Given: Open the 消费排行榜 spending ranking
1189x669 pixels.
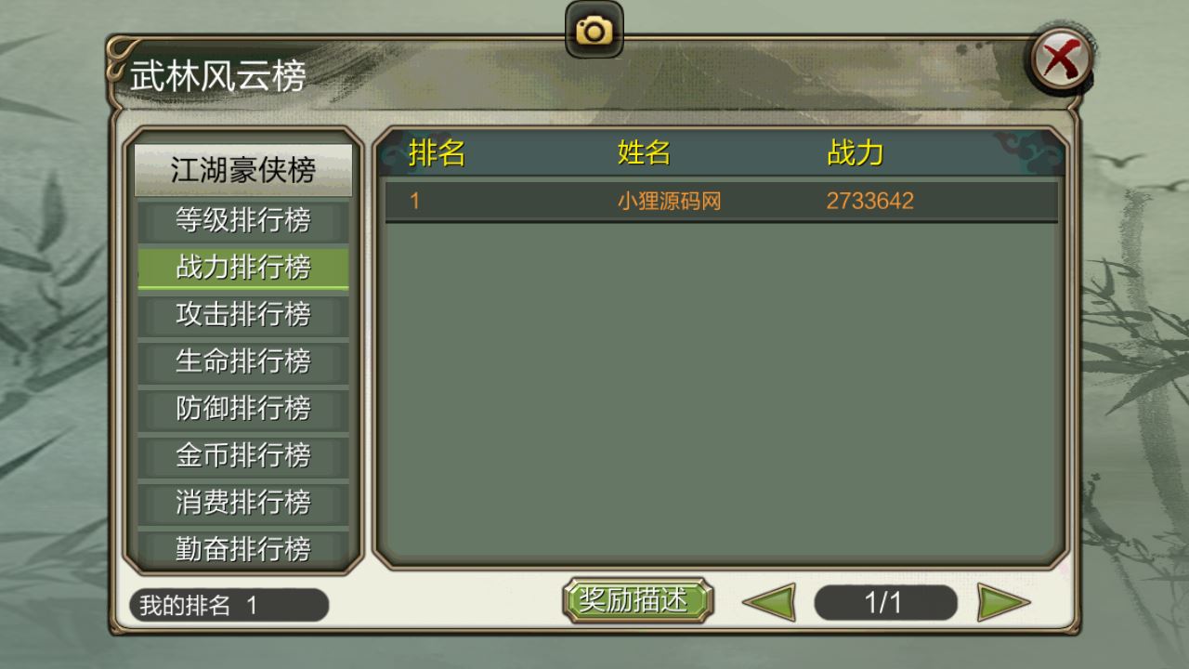Looking at the screenshot, I should (243, 503).
